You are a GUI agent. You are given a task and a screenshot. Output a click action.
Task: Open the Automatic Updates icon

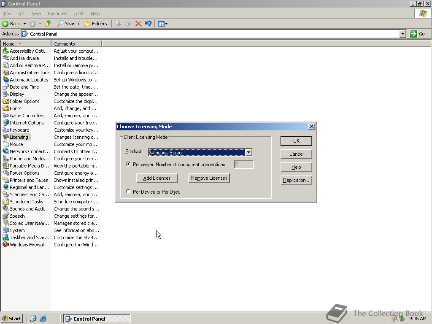[x=6, y=80]
